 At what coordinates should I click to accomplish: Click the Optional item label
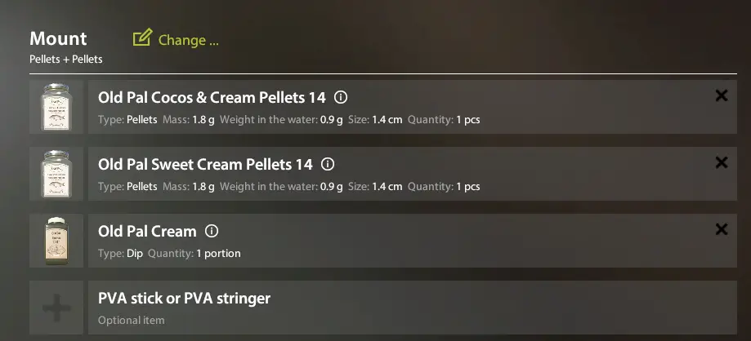[x=131, y=321]
